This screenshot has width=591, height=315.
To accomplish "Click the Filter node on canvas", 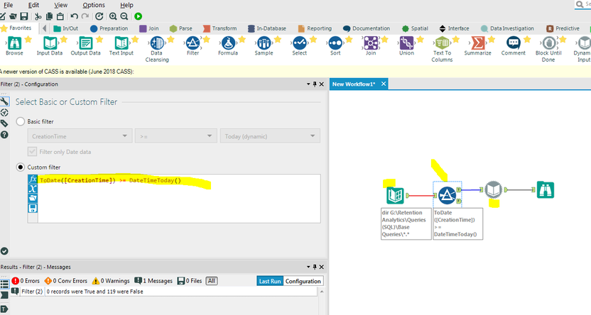I will click(x=448, y=195).
